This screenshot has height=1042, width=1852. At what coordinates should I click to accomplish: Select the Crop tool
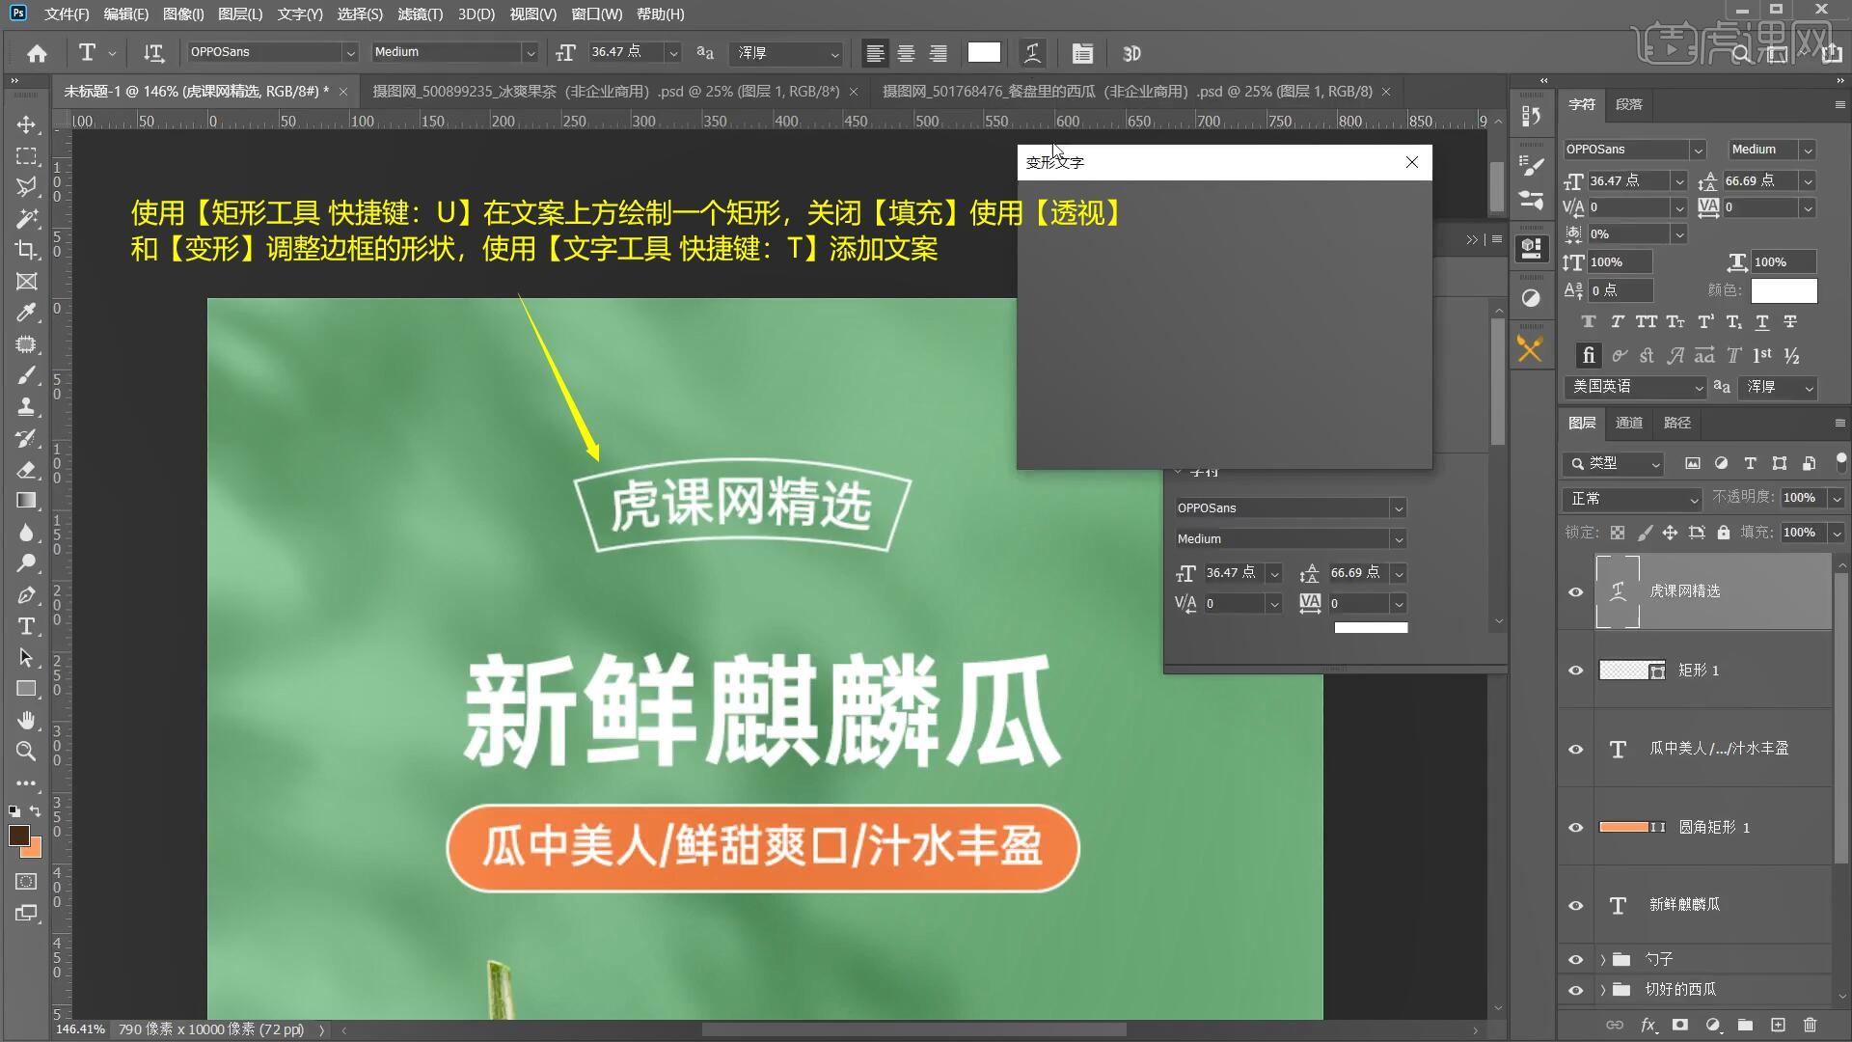26,250
